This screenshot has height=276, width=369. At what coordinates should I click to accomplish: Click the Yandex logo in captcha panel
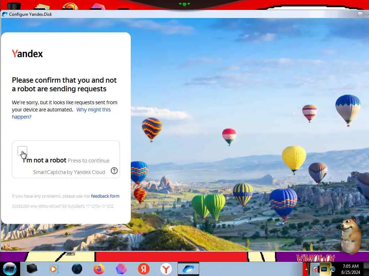coord(27,54)
